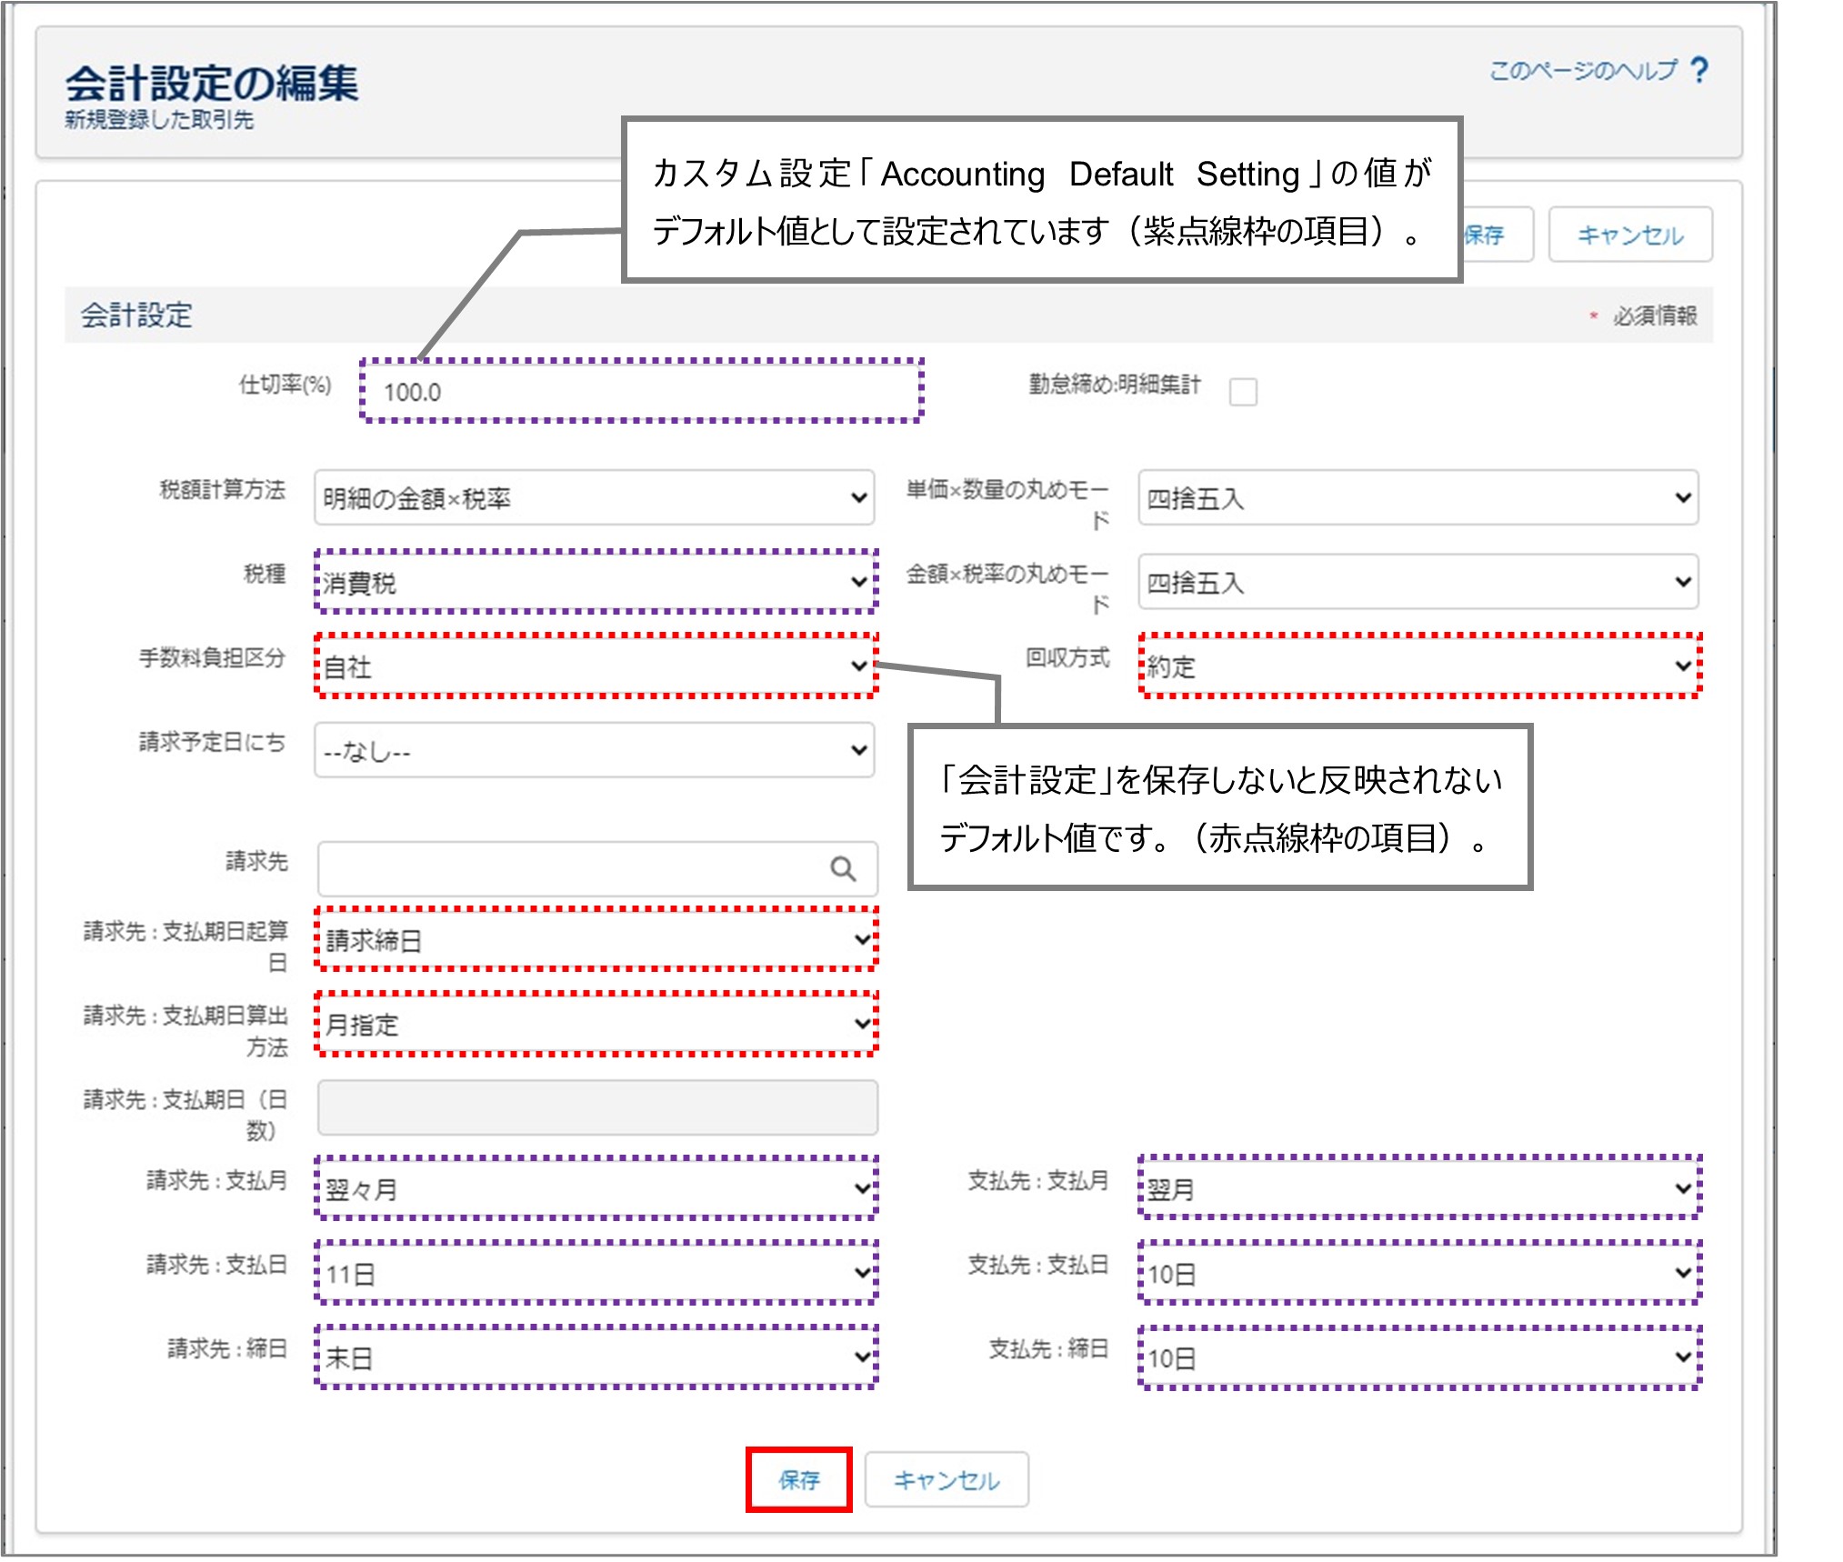Image resolution: width=1843 pixels, height=1562 pixels.
Task: Open the 税額計算方法 dropdown
Action: (x=594, y=497)
